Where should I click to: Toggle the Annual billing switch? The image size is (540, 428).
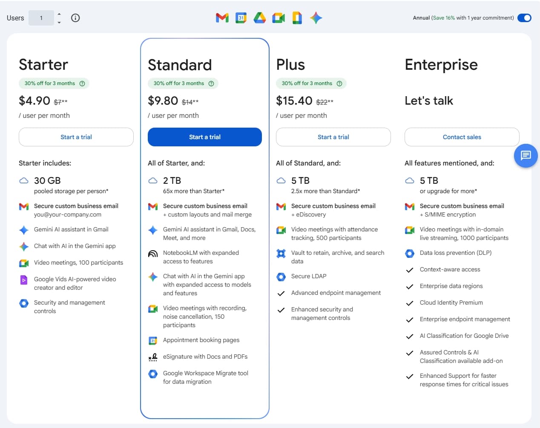[x=524, y=18]
